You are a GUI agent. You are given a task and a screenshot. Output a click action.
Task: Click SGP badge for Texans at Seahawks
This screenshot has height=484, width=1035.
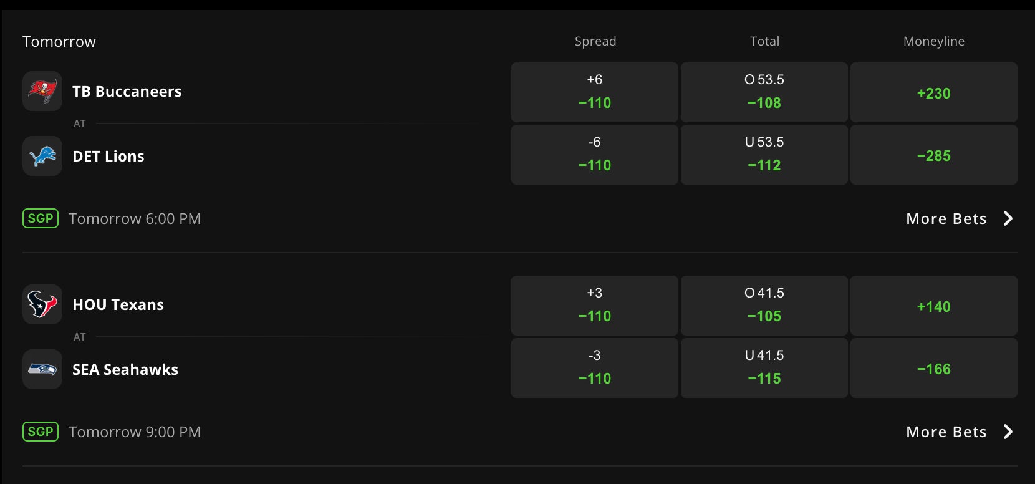coord(41,432)
